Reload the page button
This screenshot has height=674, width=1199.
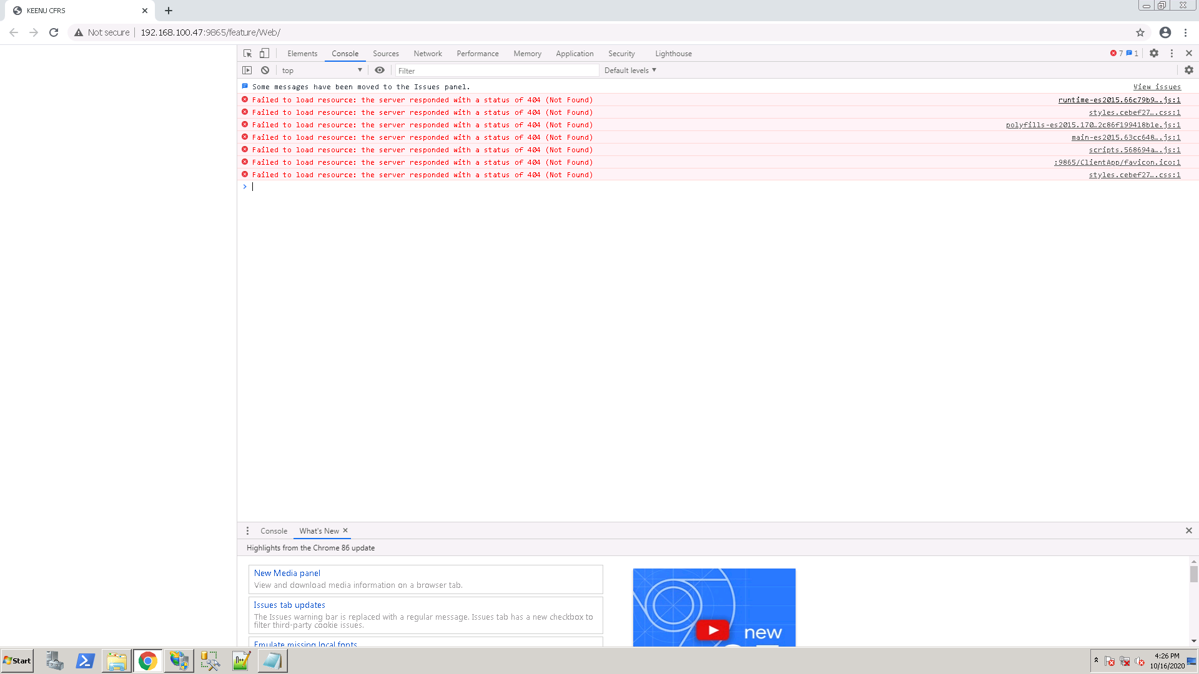click(54, 32)
